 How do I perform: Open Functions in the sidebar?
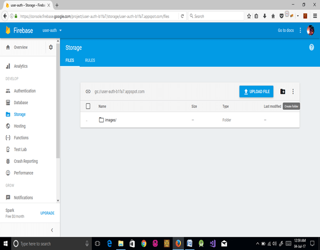coord(21,138)
